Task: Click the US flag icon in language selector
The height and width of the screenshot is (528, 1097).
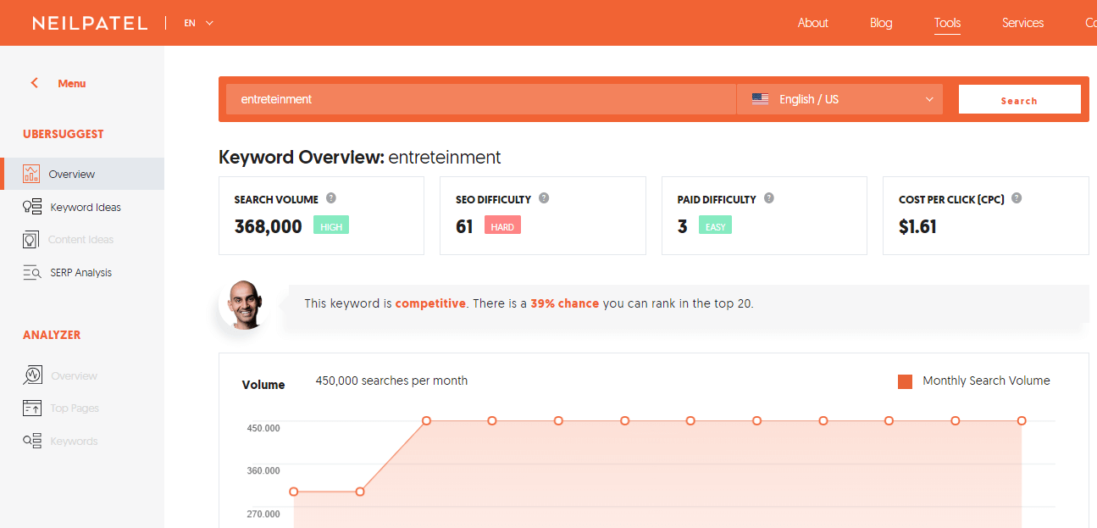Action: (x=760, y=99)
